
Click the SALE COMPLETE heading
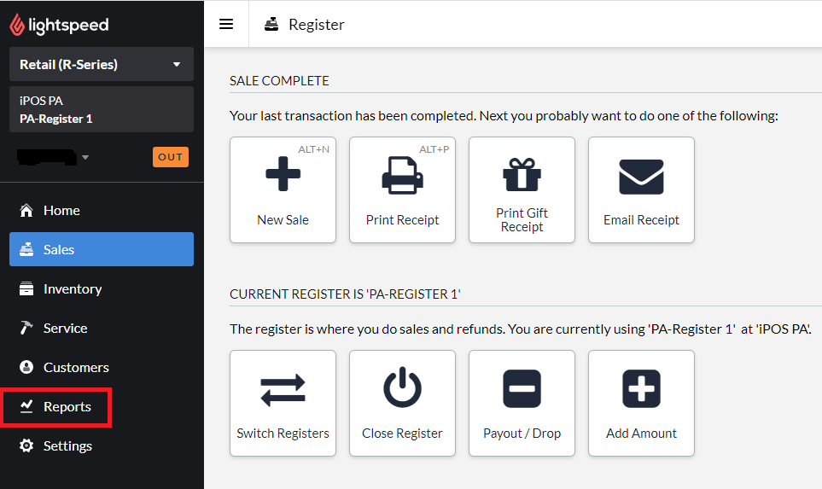point(279,81)
